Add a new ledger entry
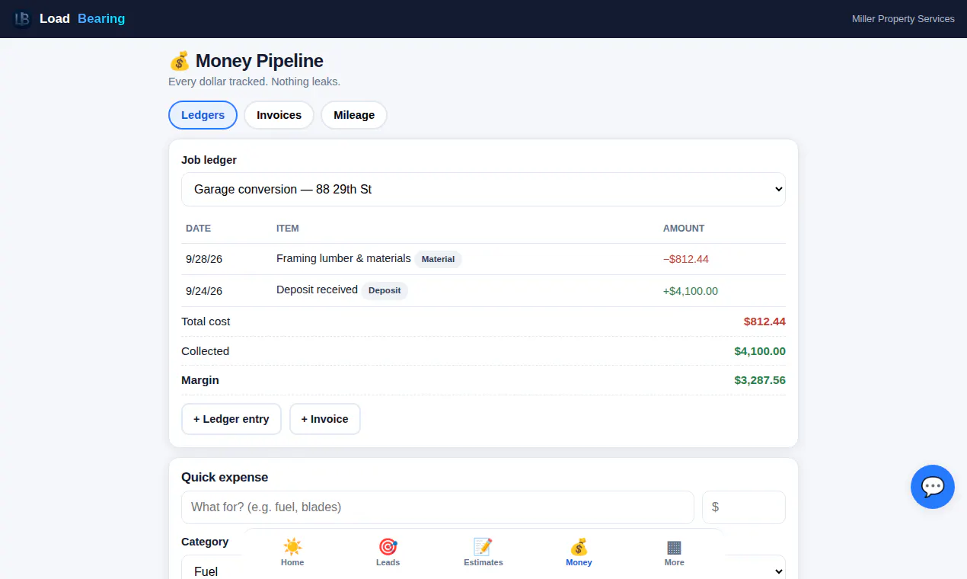Screen dimensions: 967x579 coord(231,419)
